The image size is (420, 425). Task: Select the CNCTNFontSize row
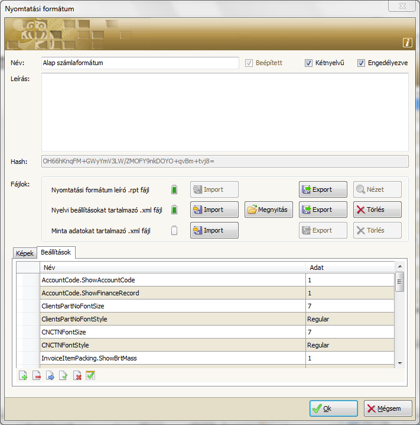tap(205, 332)
